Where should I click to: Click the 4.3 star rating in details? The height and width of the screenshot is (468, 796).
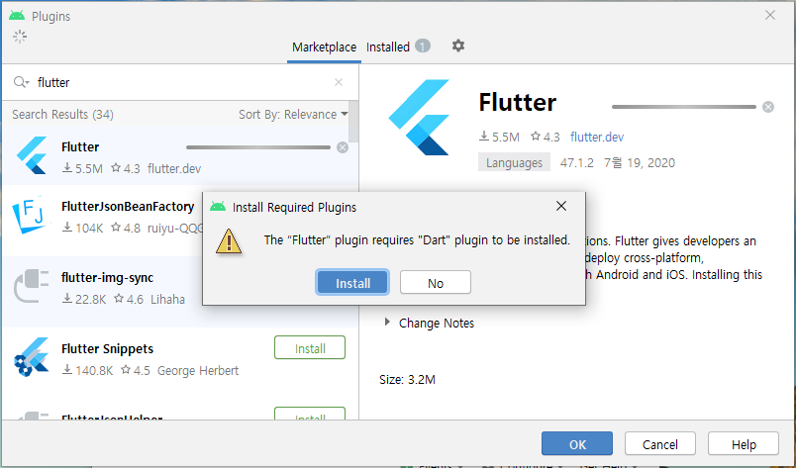coord(546,138)
